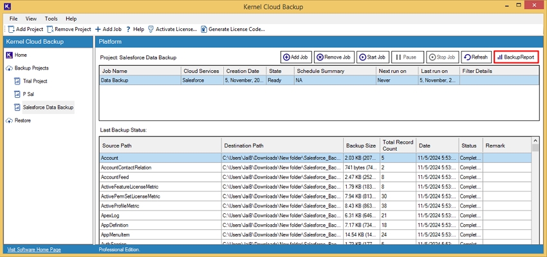Select the ActivePermSetLicenseMetric row

coord(315,196)
